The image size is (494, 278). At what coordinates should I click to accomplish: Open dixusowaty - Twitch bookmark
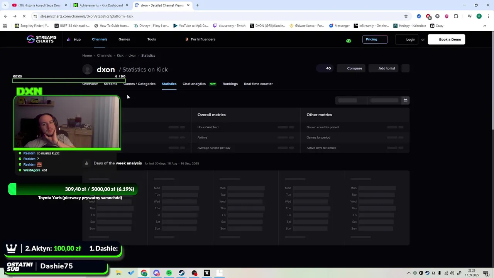[229, 26]
